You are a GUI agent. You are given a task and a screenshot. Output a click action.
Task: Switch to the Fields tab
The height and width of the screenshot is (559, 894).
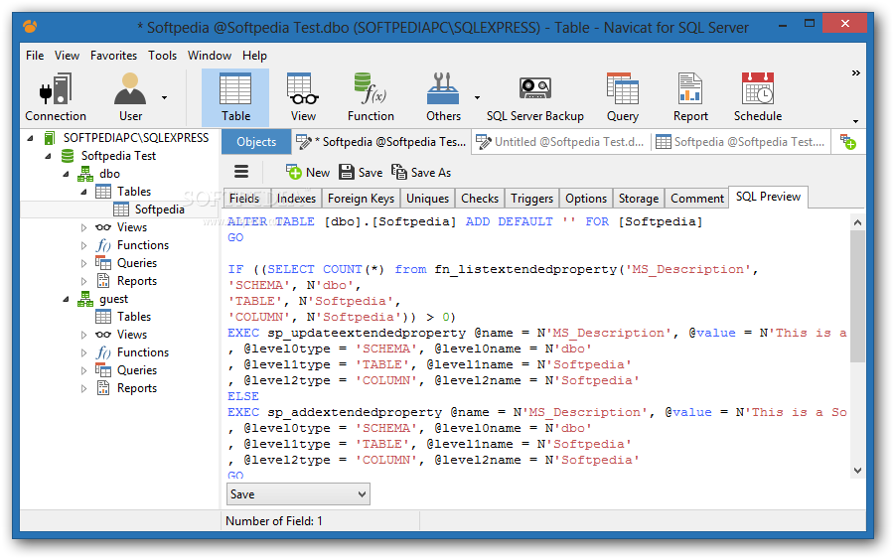(x=244, y=199)
